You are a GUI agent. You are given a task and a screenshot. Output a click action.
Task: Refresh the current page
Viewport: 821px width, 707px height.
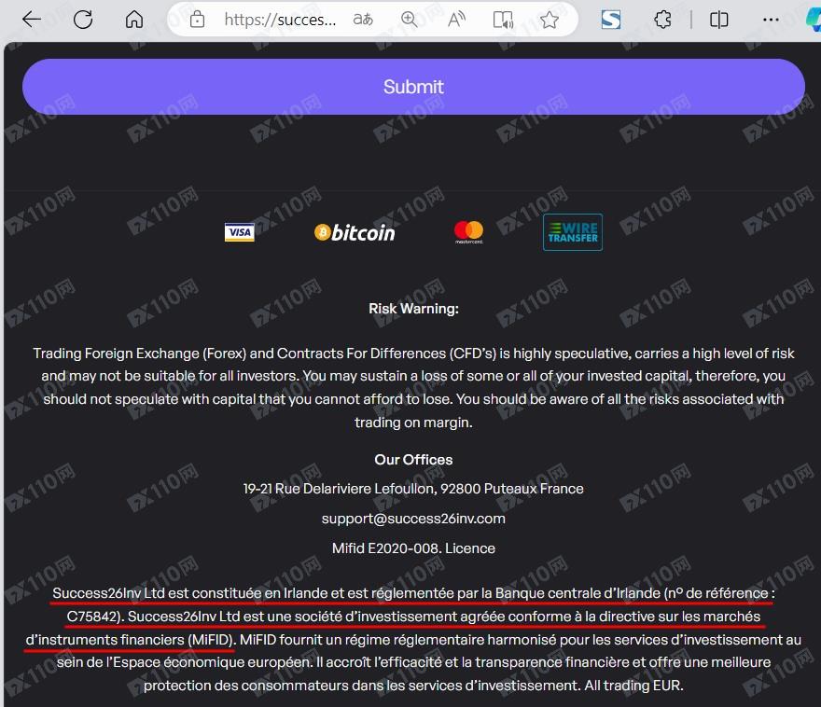(x=83, y=20)
